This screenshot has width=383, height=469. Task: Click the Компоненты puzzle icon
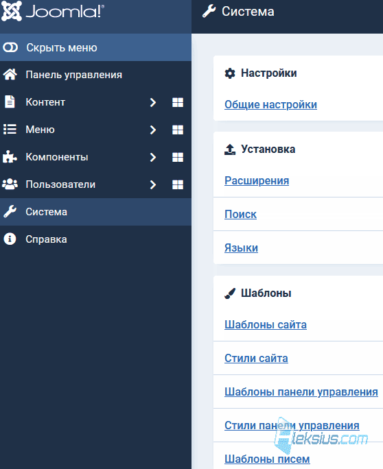pos(10,157)
